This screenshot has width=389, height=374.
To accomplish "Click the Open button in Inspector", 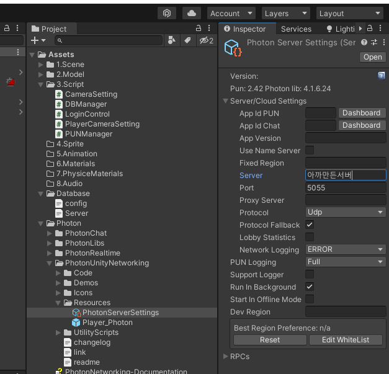I will click(x=372, y=57).
